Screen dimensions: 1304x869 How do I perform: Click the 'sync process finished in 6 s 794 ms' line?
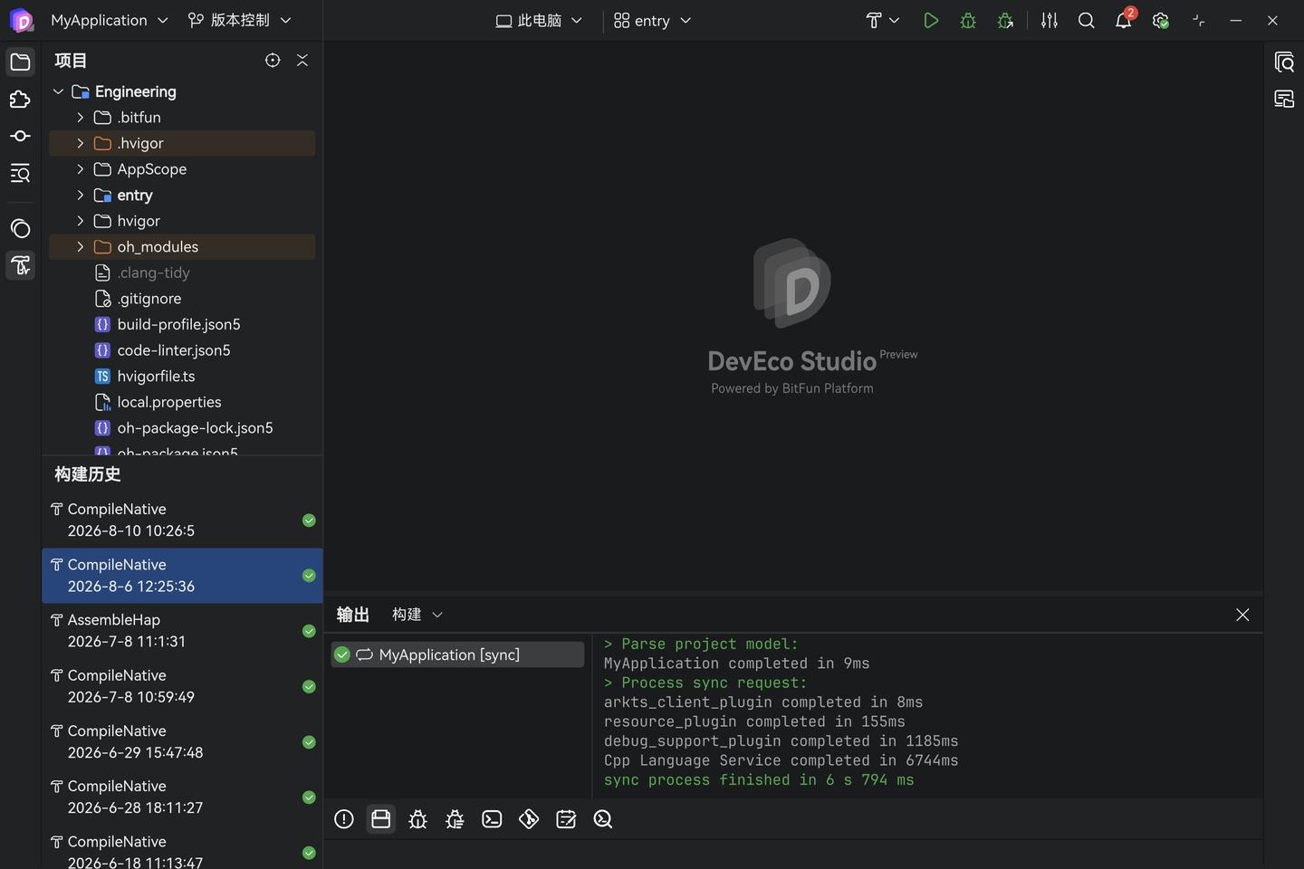tap(759, 780)
